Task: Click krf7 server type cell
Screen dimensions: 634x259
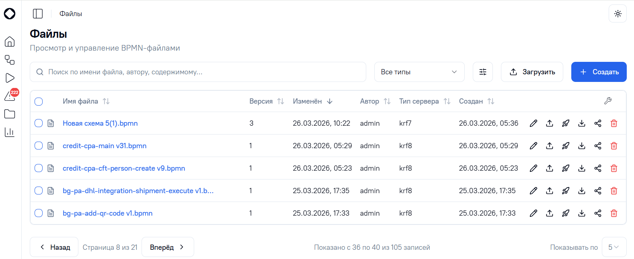Action: pyautogui.click(x=405, y=123)
